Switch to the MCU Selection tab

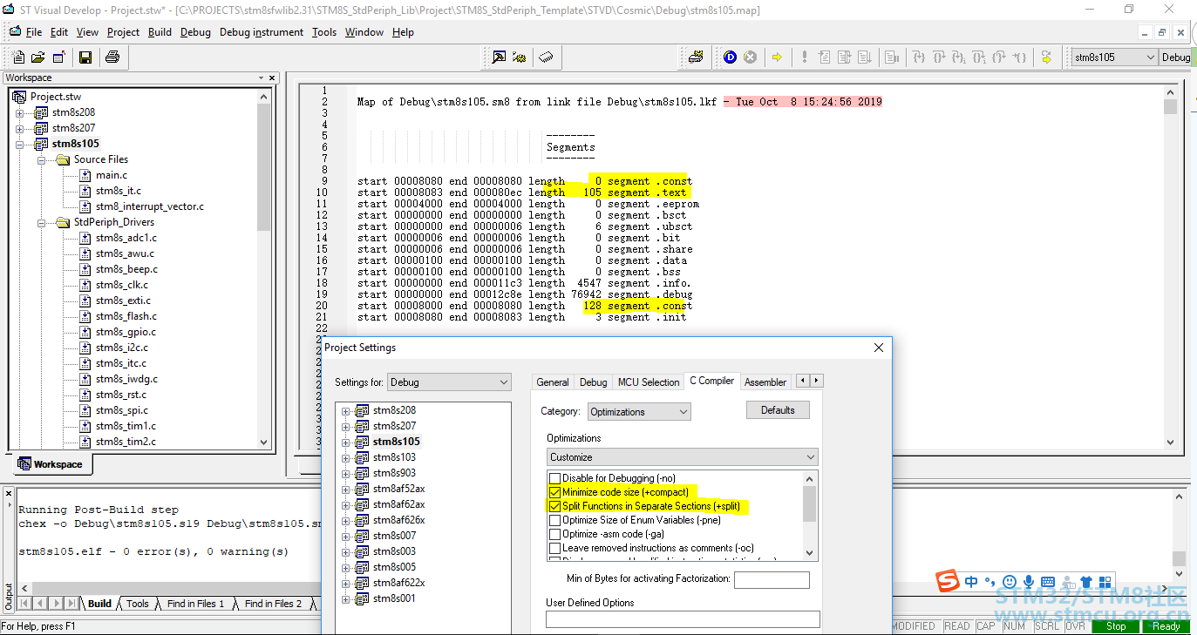coord(649,382)
